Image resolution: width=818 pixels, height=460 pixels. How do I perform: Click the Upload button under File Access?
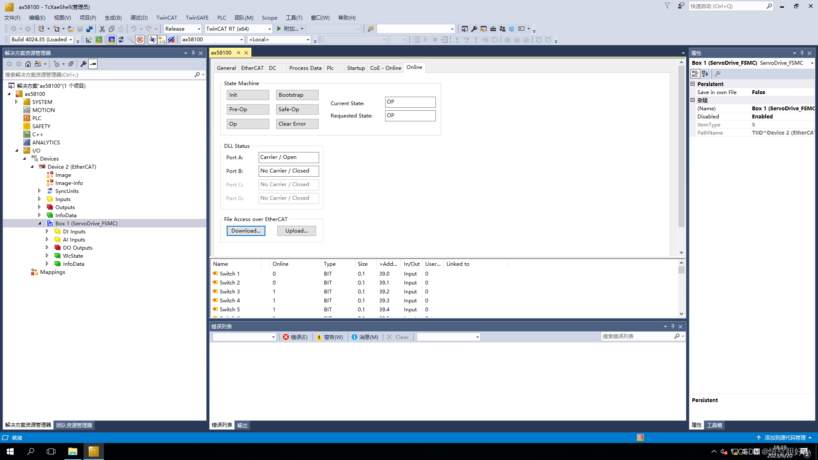pos(297,231)
